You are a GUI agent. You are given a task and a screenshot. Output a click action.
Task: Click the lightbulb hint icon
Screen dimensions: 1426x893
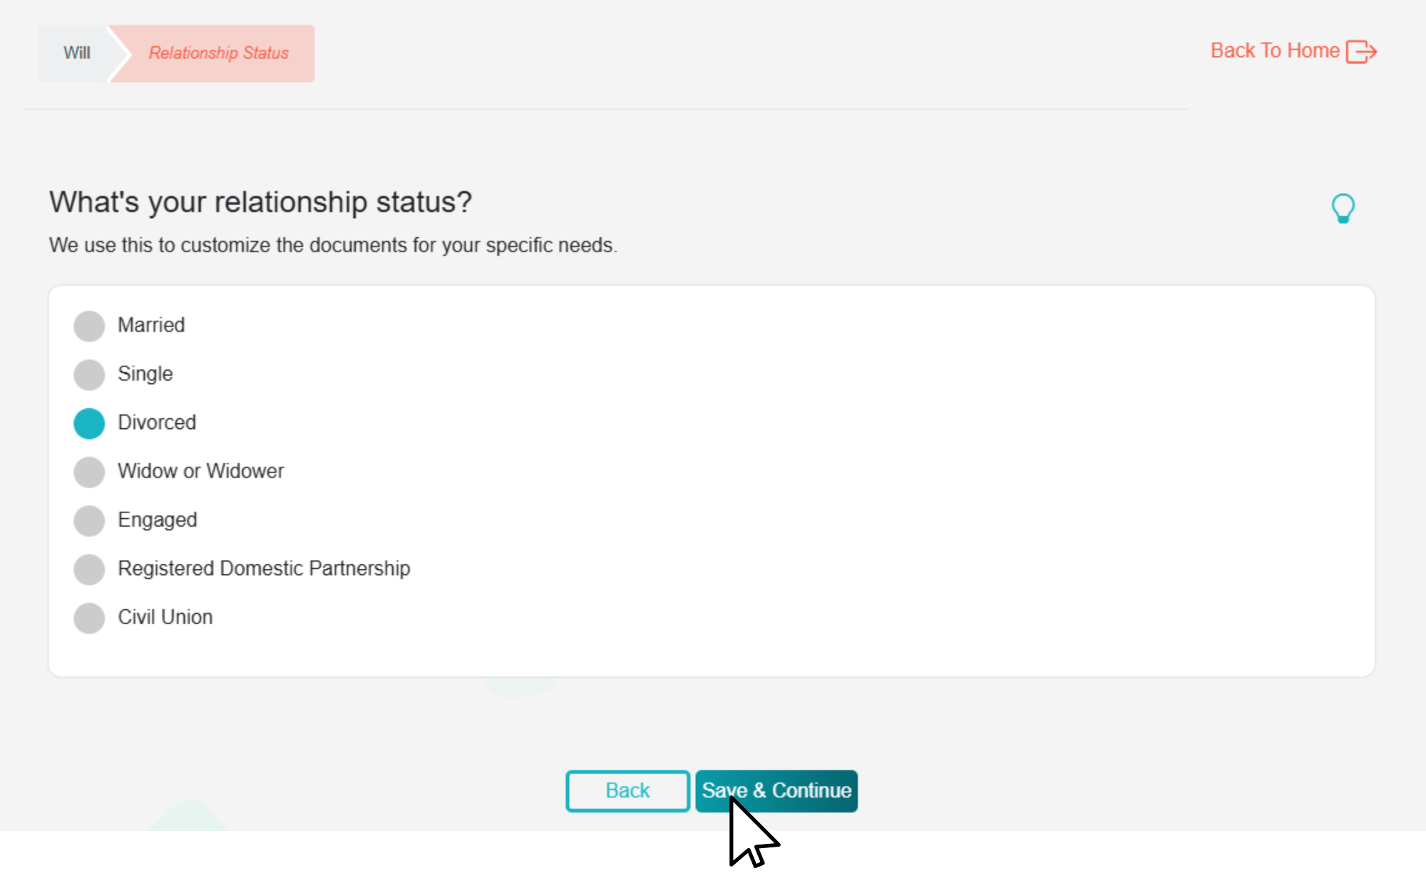1343,209
